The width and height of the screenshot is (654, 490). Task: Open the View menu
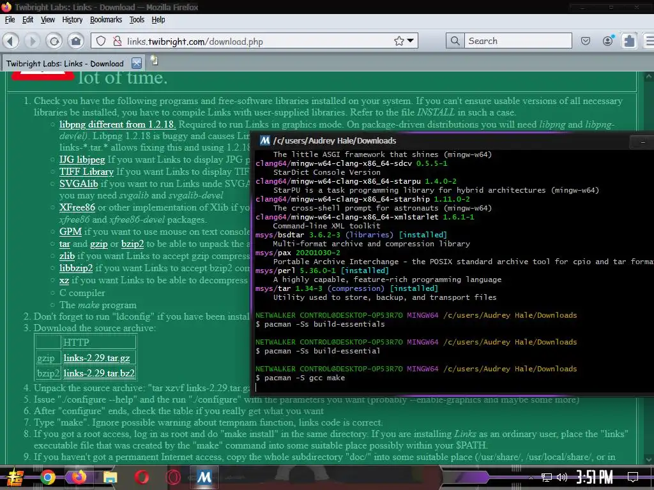click(x=47, y=20)
